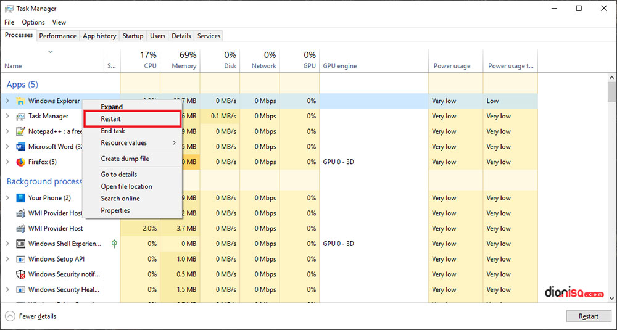Click the vertical scrollbar thumb
The height and width of the screenshot is (330, 617).
(x=611, y=91)
